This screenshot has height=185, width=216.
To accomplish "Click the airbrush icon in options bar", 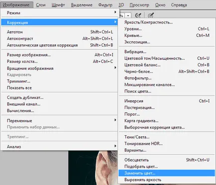I will (x=138, y=15).
